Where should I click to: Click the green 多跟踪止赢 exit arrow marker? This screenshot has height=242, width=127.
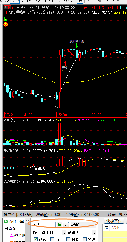(x=77, y=46)
